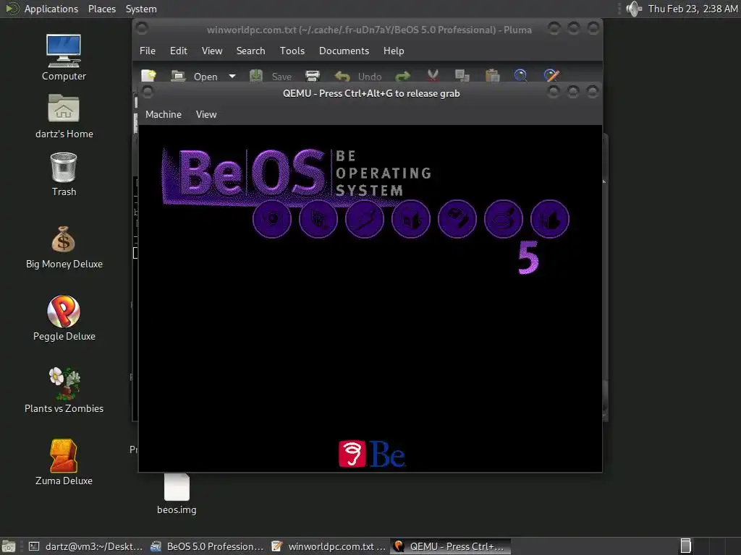Click the Redo arrow in Pluma
Viewport: 741px width, 555px height.
(x=402, y=76)
